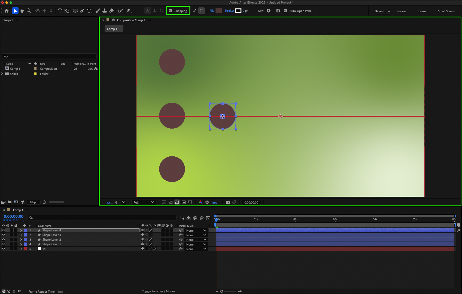This screenshot has width=462, height=294.
Task: Open the Fill color swatch
Action: pyautogui.click(x=218, y=11)
